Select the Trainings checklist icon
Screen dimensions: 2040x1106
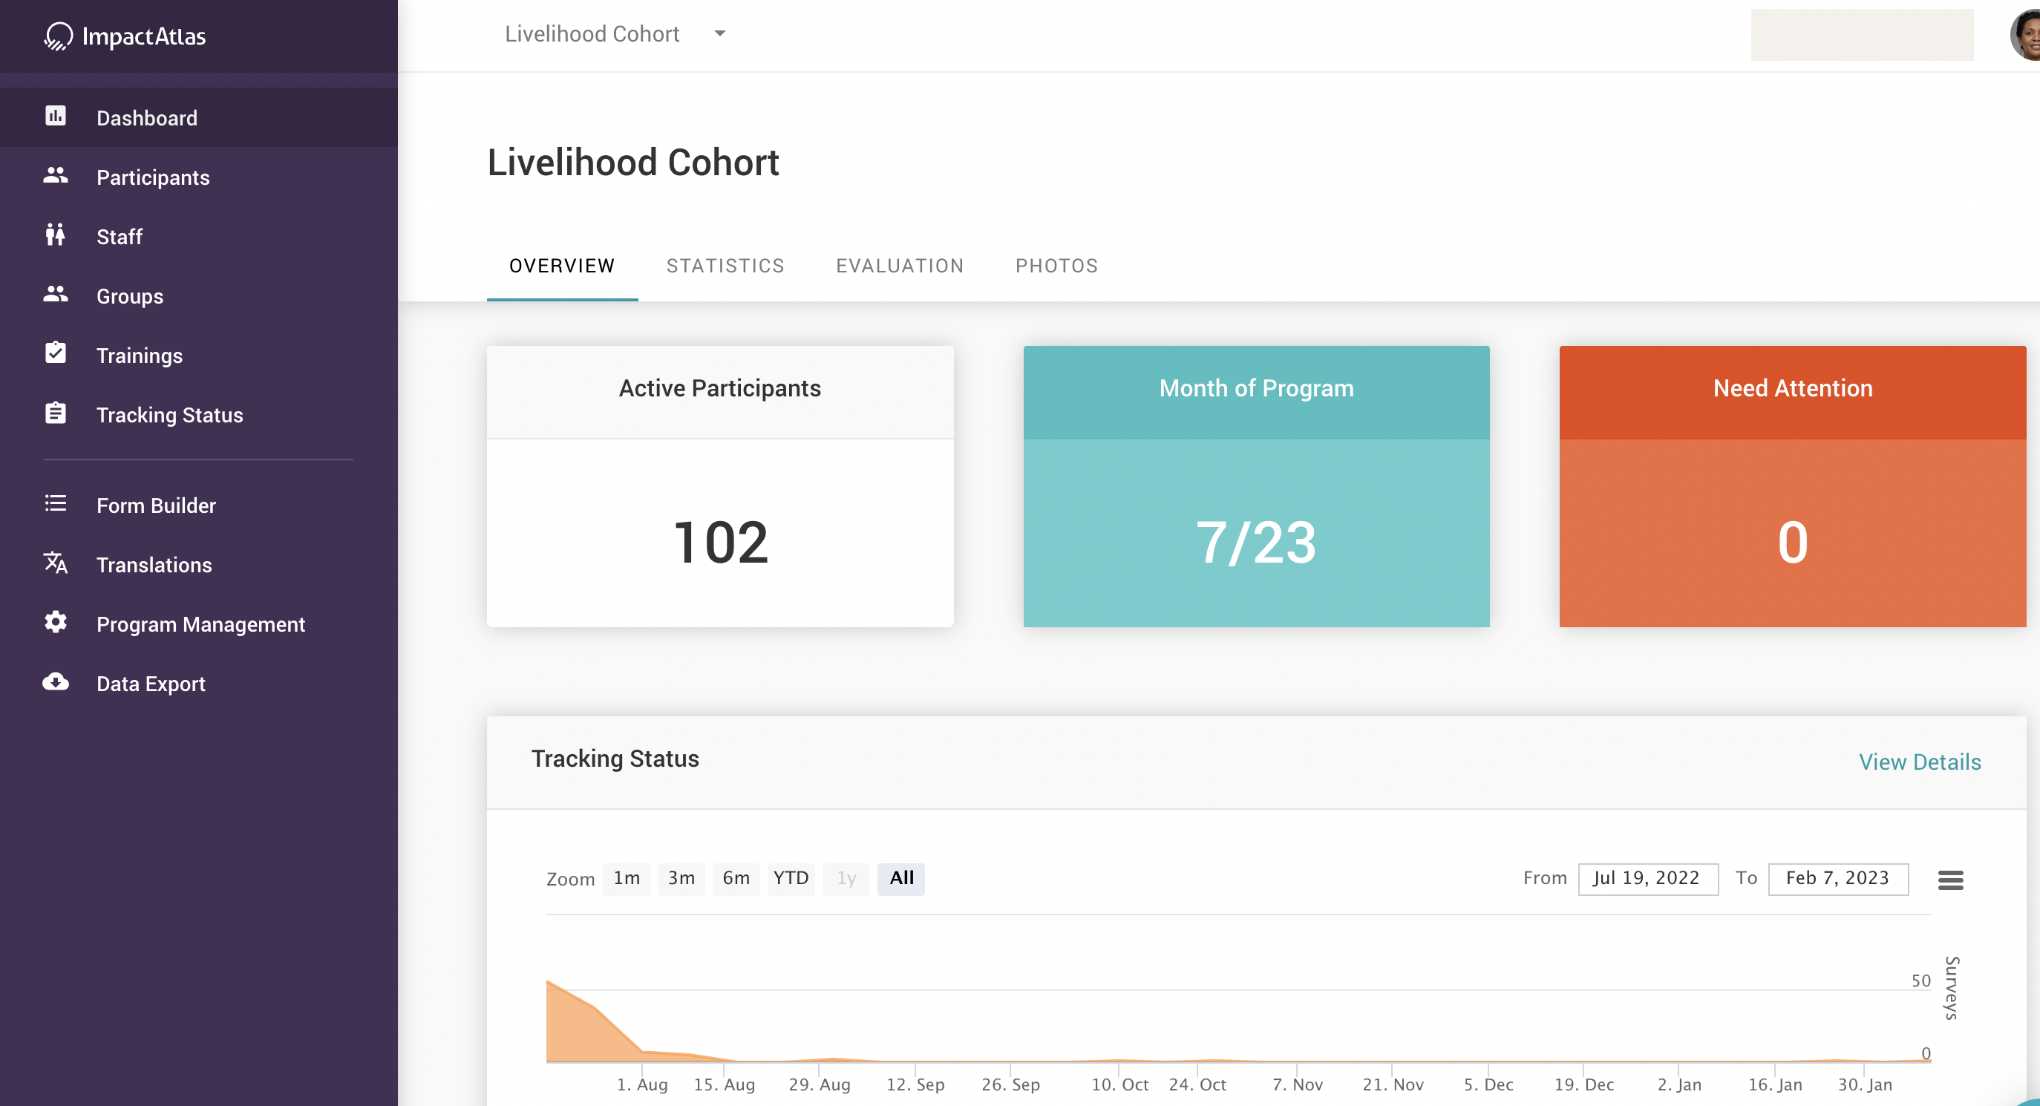pos(56,353)
